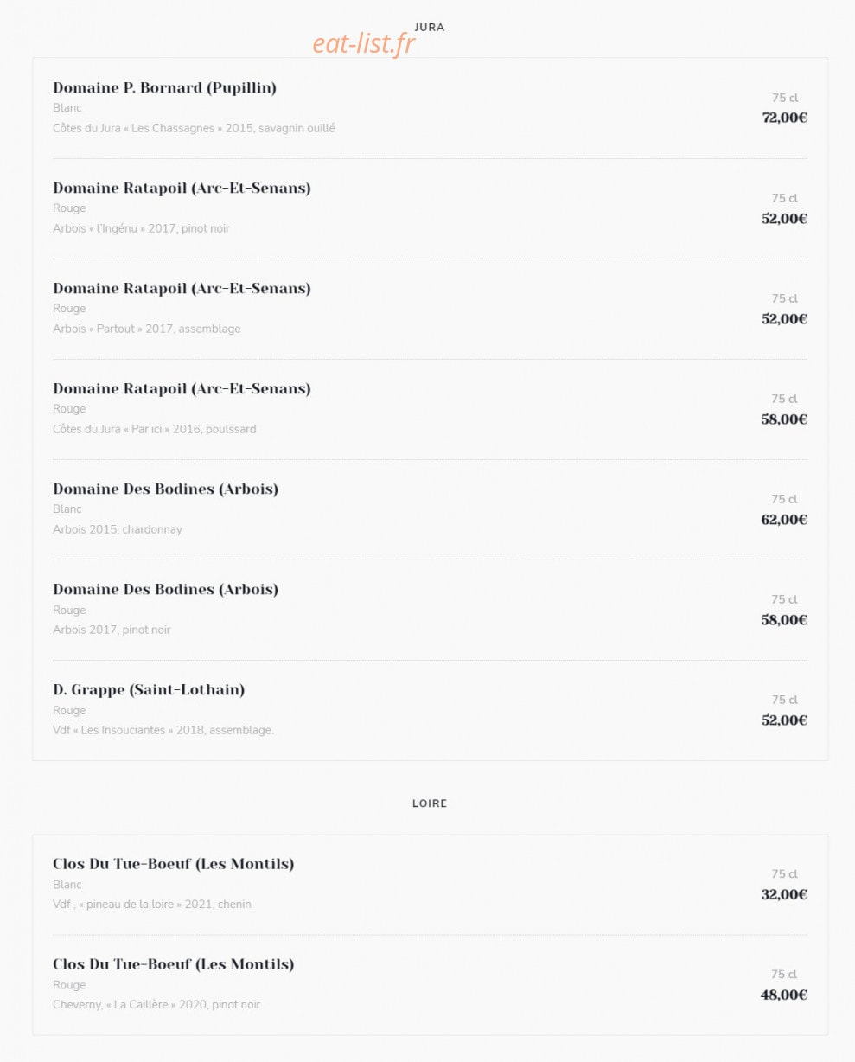Click Côtes du Jura « Les Chassagnes » 2015 description
This screenshot has height=1062, width=855.
(x=194, y=128)
